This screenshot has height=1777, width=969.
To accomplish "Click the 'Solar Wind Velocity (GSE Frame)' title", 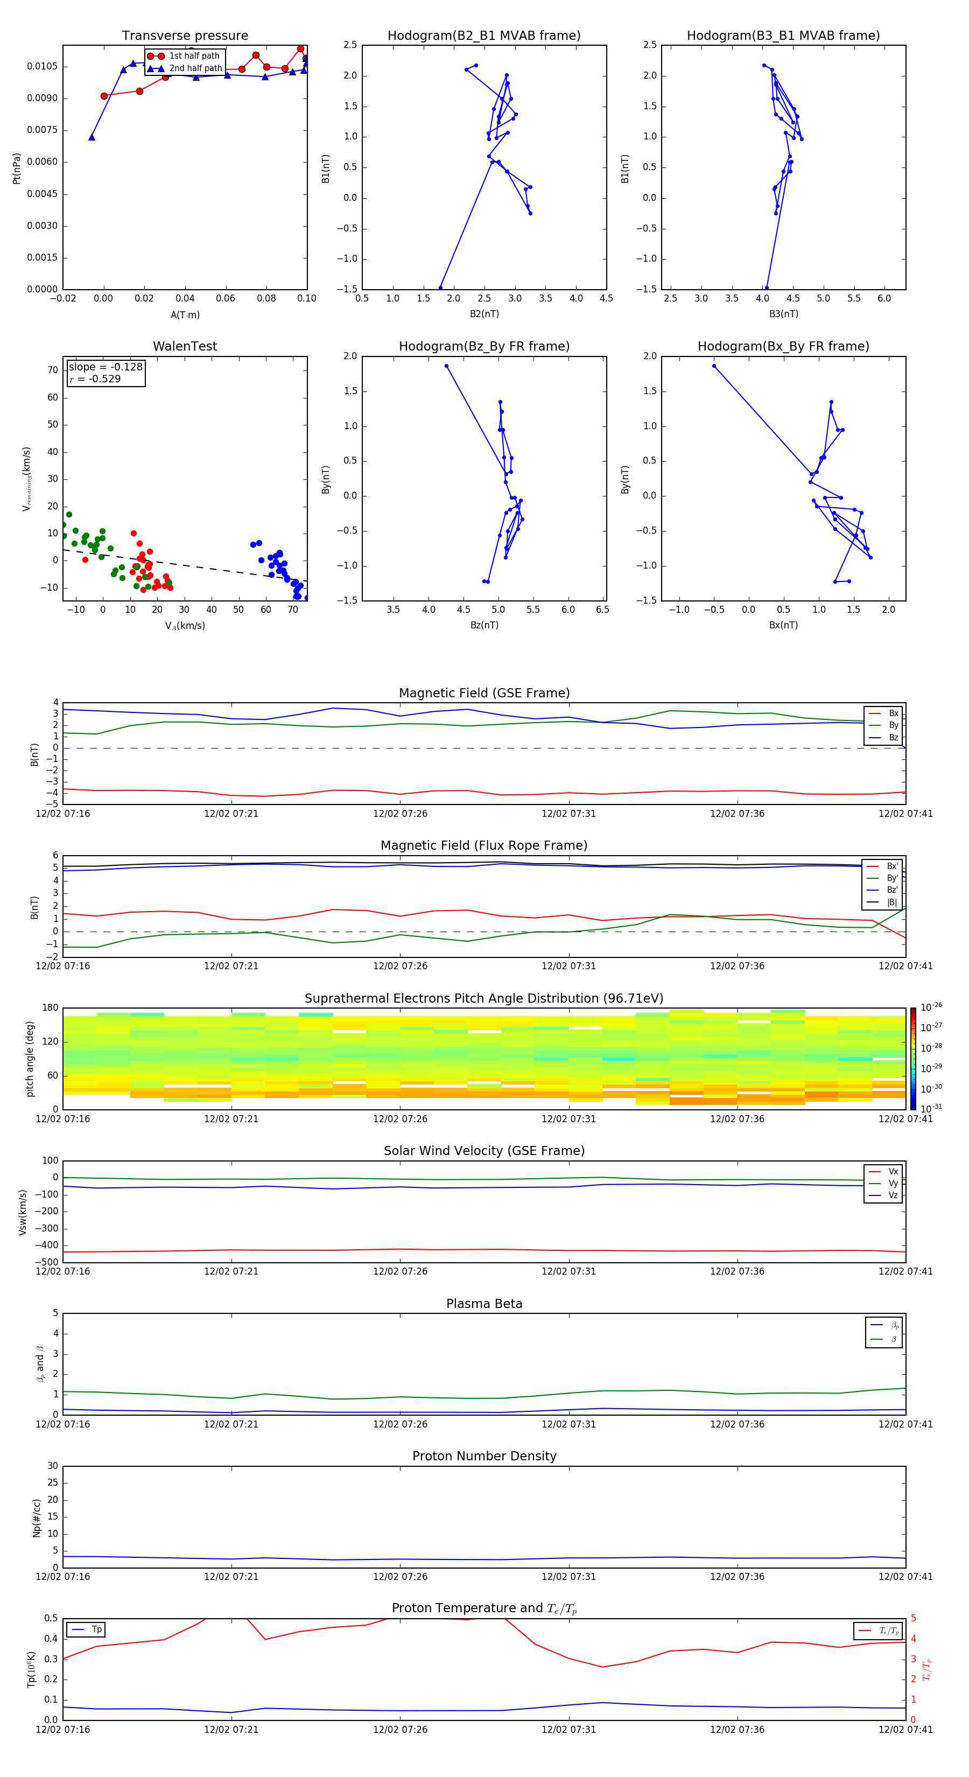I will click(484, 1151).
